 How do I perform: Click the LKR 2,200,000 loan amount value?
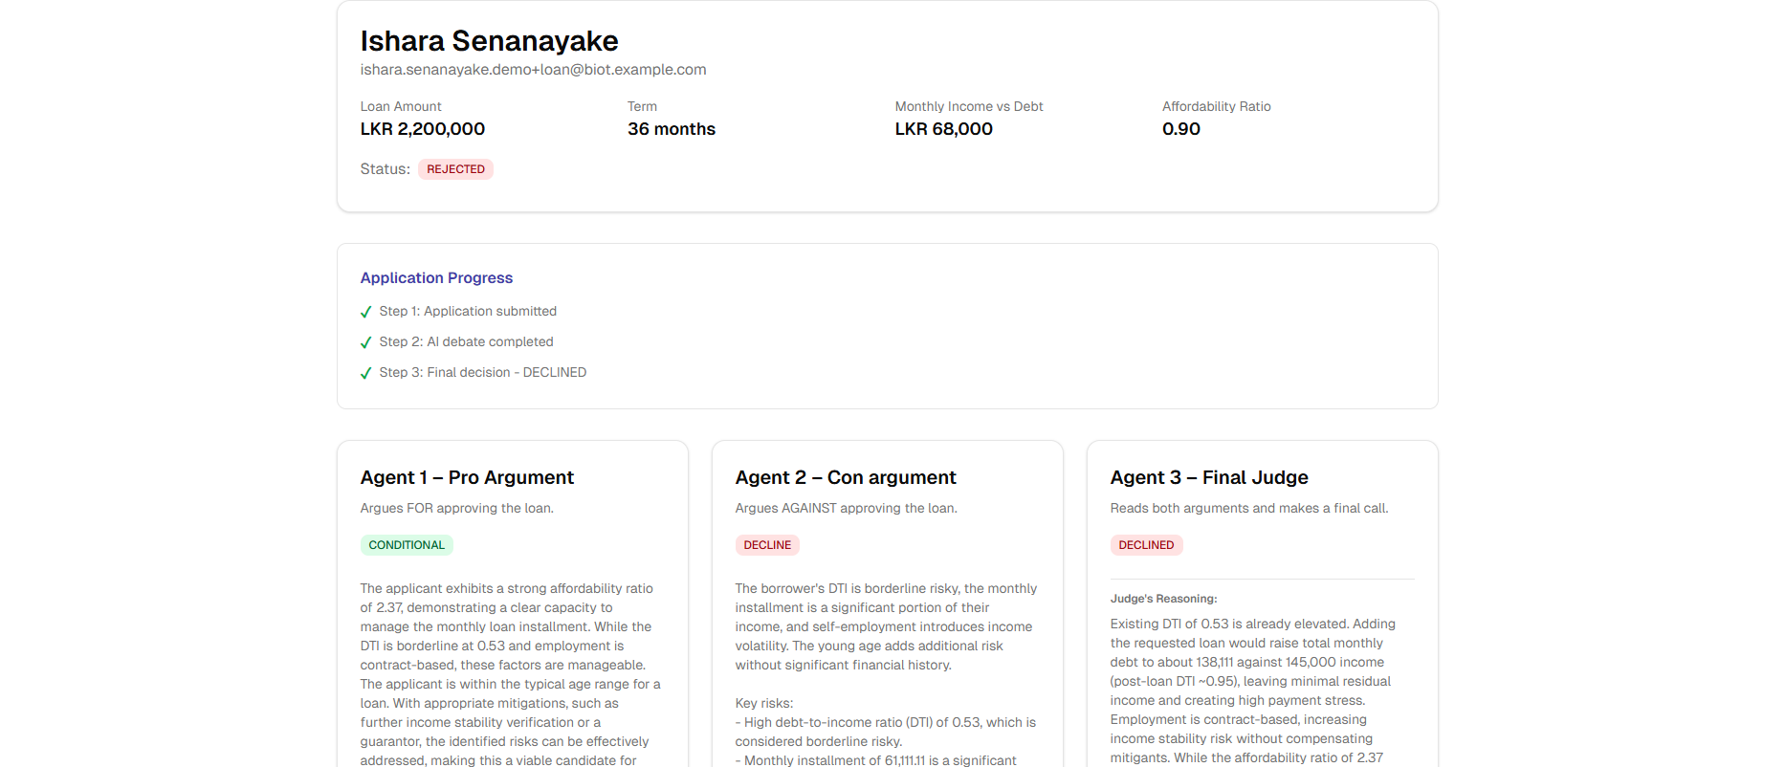(423, 129)
